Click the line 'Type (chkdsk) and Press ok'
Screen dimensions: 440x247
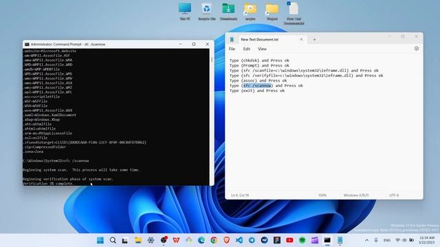(259, 60)
